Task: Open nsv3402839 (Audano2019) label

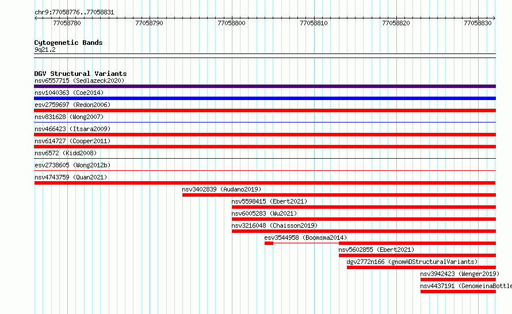Action: [x=221, y=189]
